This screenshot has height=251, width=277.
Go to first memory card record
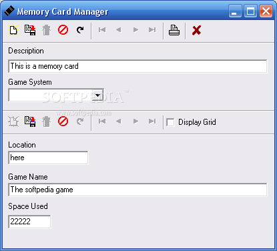click(102, 30)
